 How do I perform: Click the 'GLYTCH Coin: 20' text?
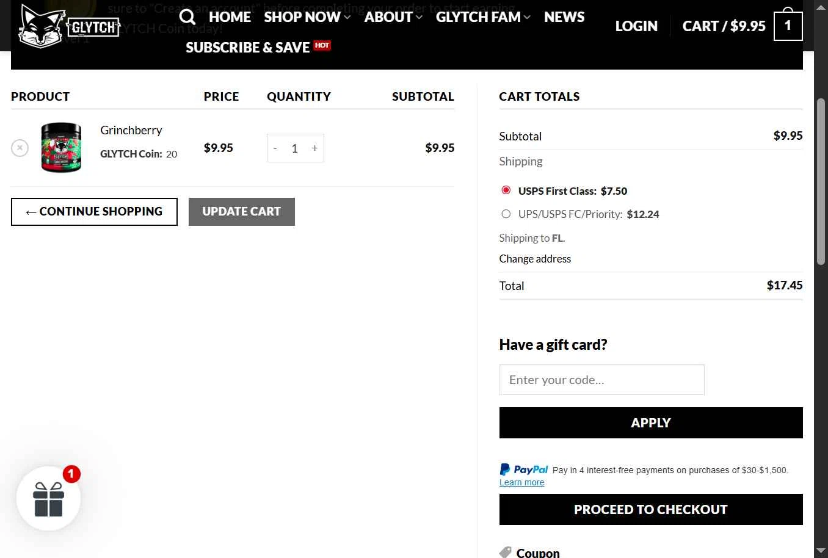[139, 154]
